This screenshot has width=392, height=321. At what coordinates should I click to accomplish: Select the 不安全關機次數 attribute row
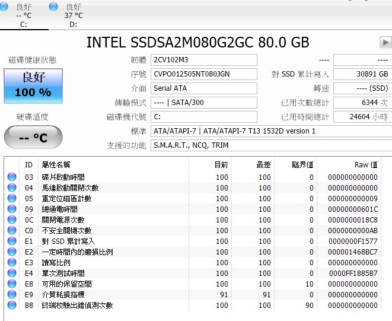pyautogui.click(x=193, y=230)
